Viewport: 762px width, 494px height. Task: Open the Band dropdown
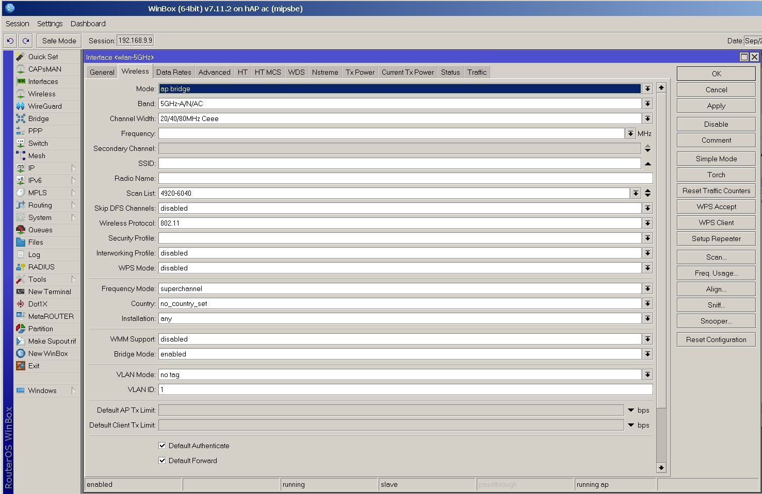tap(647, 104)
